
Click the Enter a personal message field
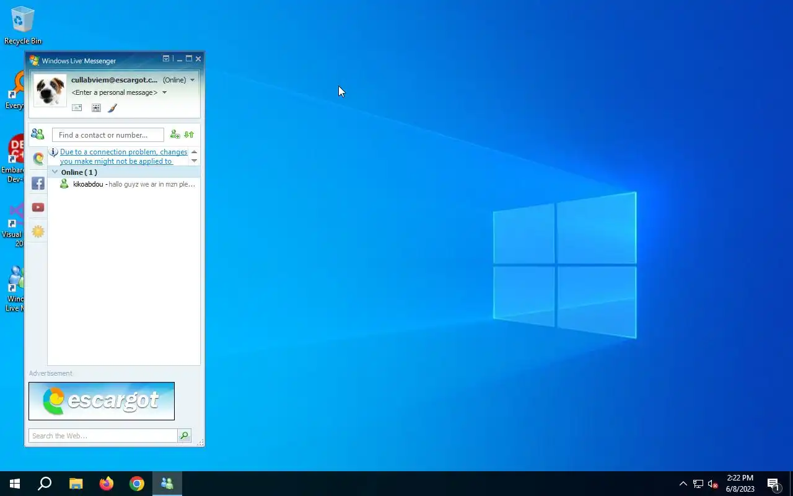tap(115, 92)
